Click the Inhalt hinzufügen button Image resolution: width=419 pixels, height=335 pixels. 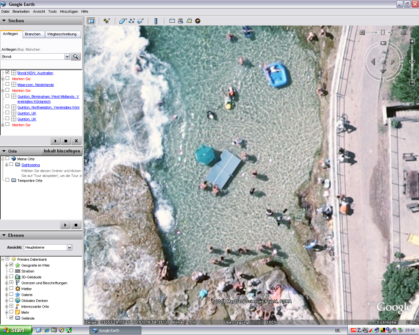click(x=62, y=151)
